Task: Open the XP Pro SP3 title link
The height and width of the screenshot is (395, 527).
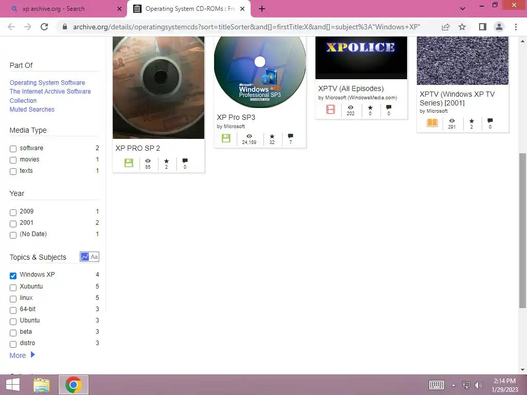Action: pyautogui.click(x=236, y=117)
